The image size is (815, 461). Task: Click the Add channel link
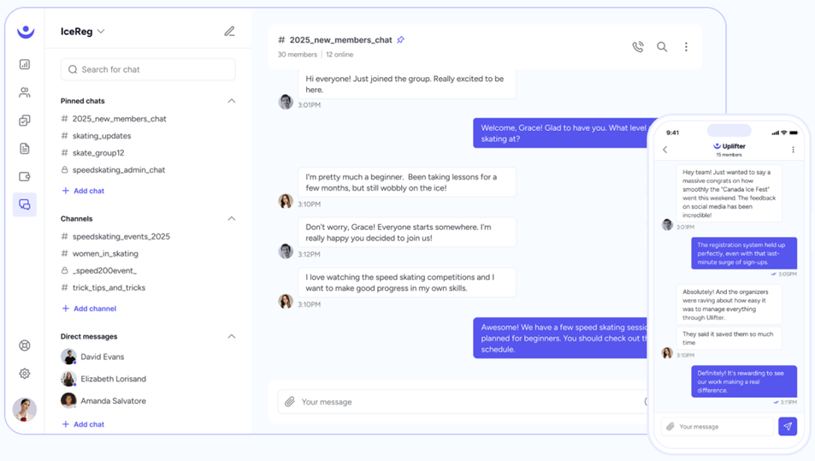coord(89,309)
